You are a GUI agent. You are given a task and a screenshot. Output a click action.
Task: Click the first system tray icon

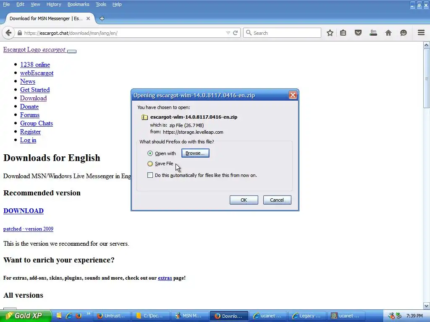click(391, 316)
